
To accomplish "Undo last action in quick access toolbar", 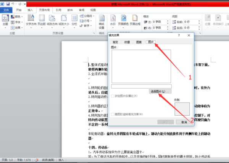I will (13, 4).
